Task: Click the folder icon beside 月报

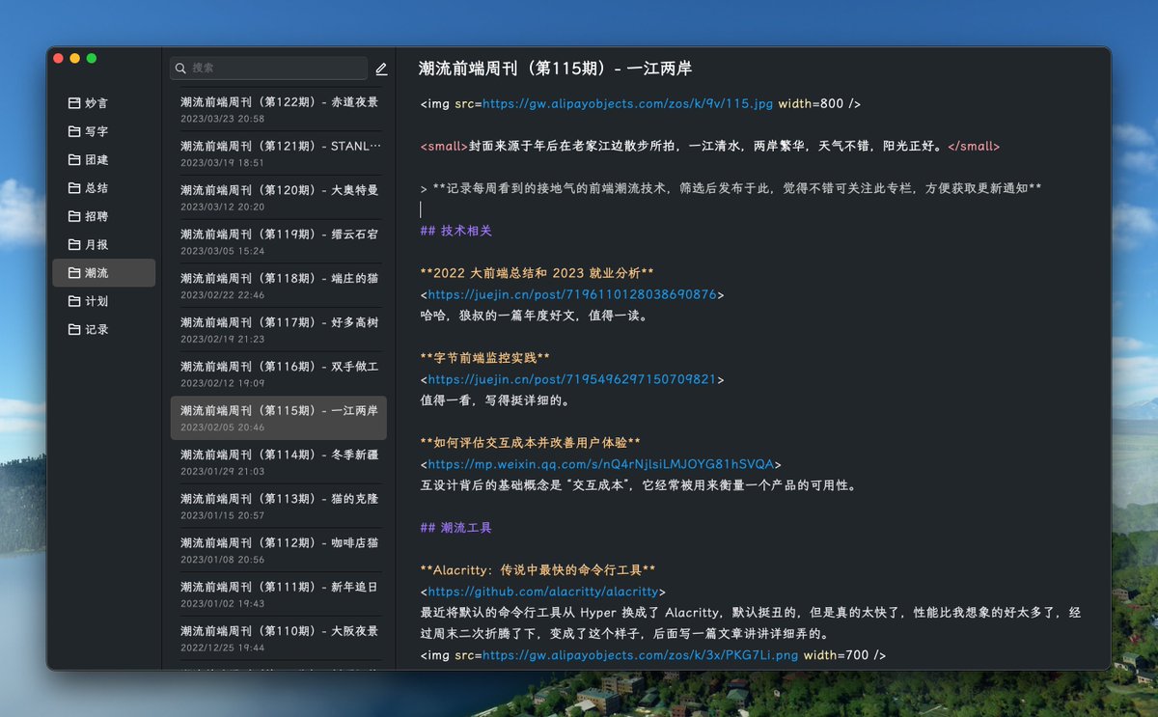Action: click(72, 244)
